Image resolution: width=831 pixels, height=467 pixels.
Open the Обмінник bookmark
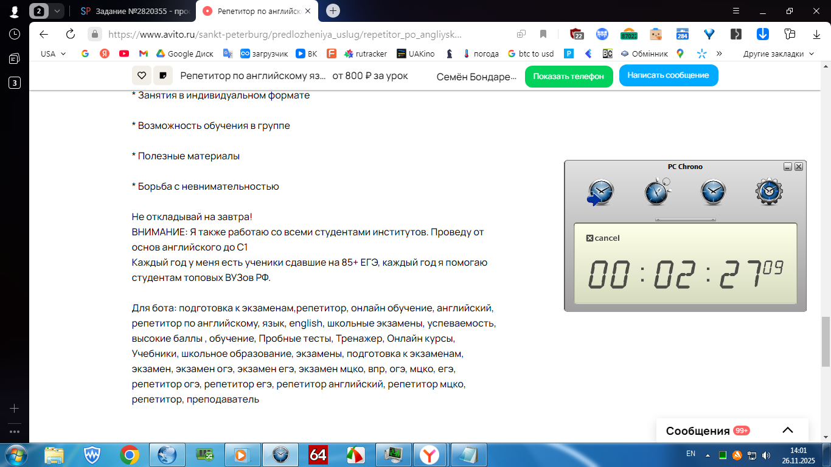click(x=644, y=54)
